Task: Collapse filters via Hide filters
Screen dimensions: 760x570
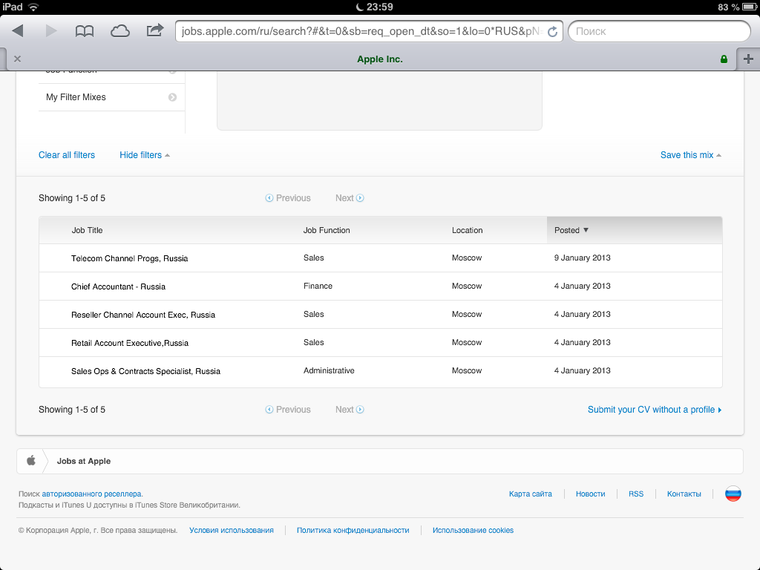Action: [145, 155]
